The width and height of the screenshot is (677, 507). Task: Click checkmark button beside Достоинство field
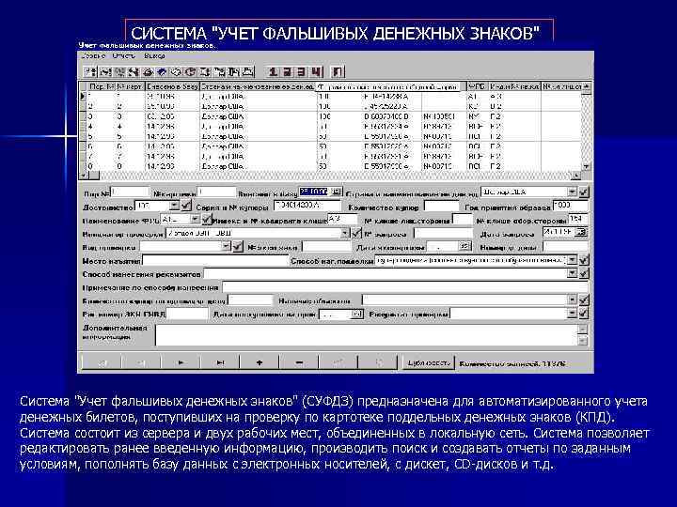point(185,206)
